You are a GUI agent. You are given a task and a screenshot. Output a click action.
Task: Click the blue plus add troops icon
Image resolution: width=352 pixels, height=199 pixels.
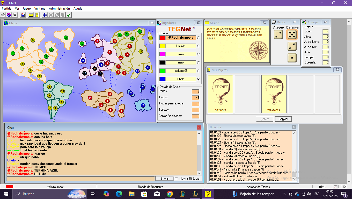point(45,15)
